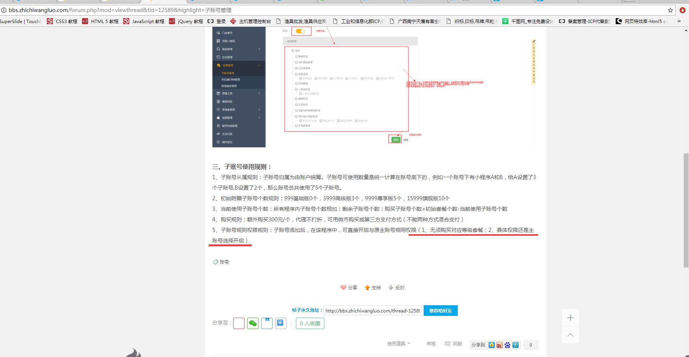The height and width of the screenshot is (357, 689).
Task: Open the 主机管理控制台 bookmark
Action: pos(251,21)
